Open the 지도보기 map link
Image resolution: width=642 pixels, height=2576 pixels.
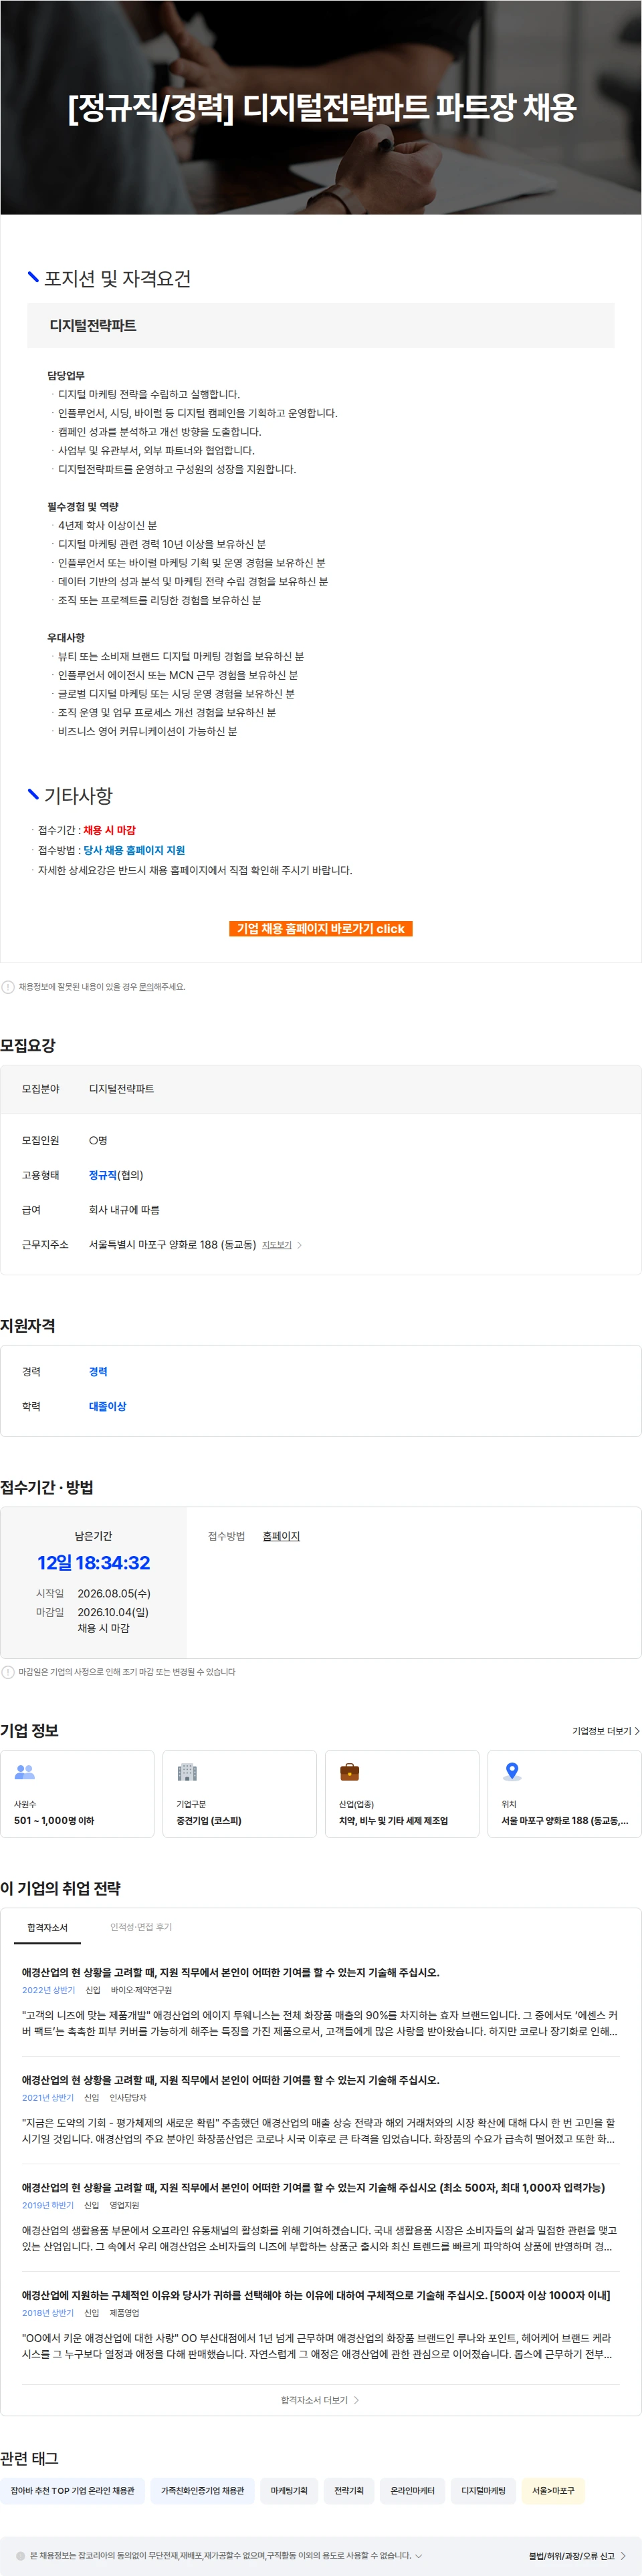click(277, 1245)
